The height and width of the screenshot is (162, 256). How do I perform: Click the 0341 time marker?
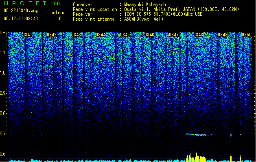coord(27,35)
